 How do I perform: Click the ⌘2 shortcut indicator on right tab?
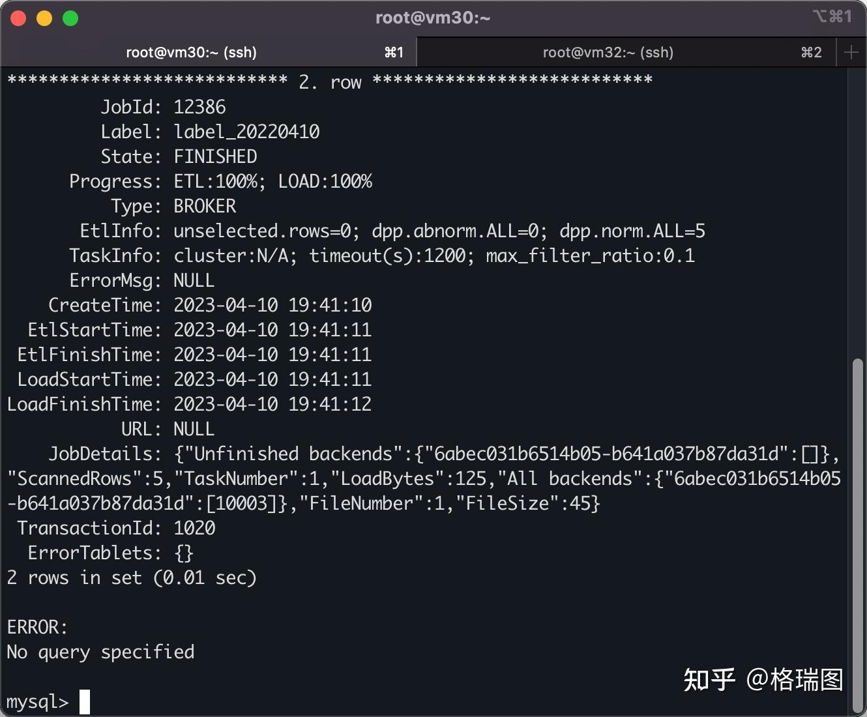click(811, 52)
